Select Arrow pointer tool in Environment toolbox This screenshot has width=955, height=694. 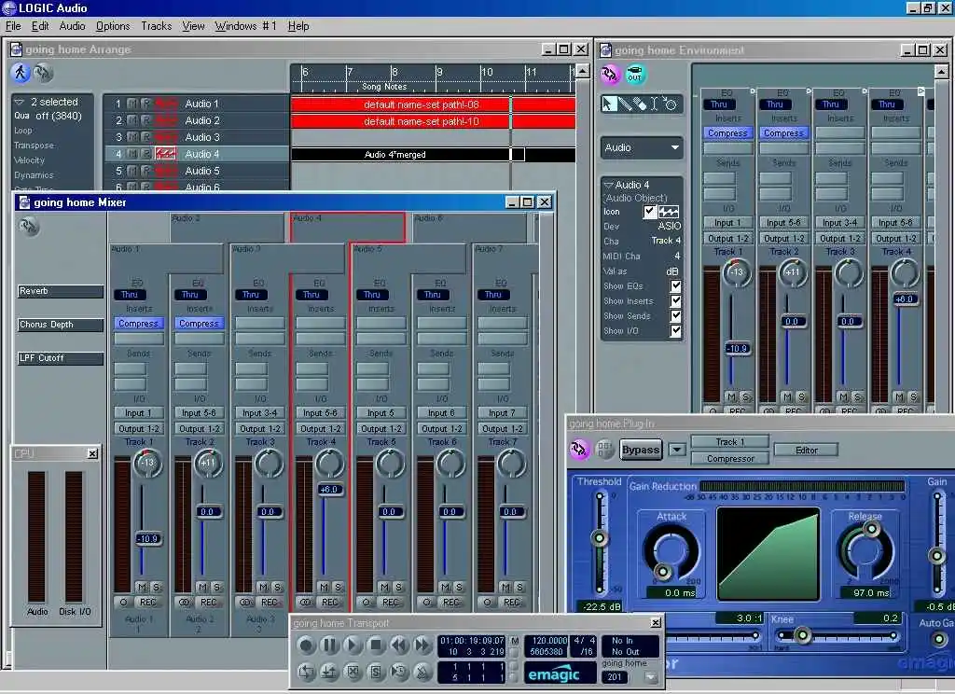tap(608, 104)
